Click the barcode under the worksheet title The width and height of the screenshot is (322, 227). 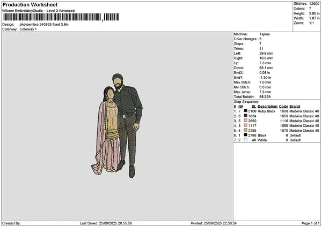point(61,17)
